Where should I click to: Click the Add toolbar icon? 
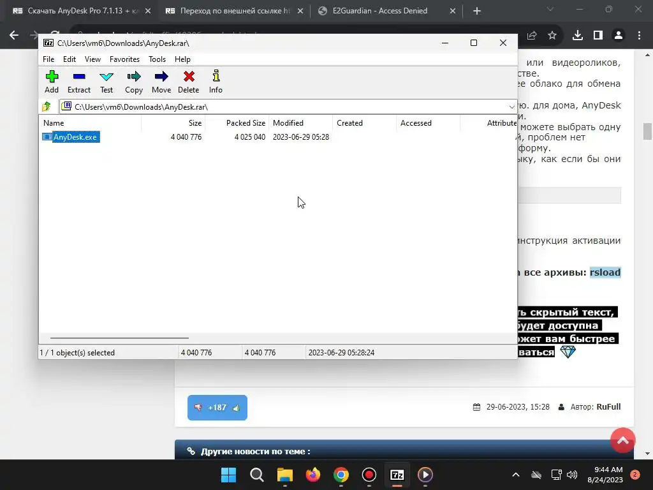(x=52, y=82)
